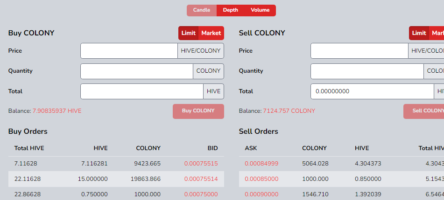
Task: Select bid price 0.00075000
Action: tap(201, 194)
